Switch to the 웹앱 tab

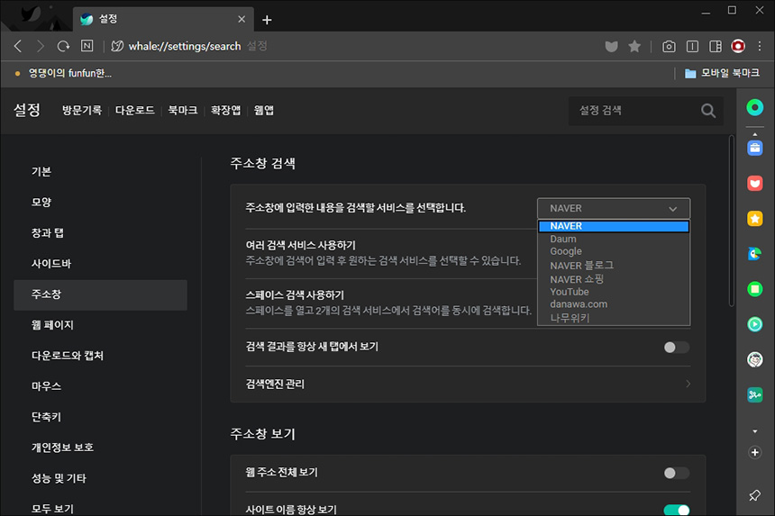[x=264, y=110]
